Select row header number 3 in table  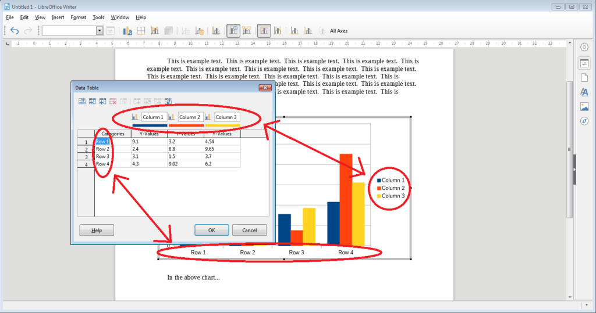(x=86, y=157)
